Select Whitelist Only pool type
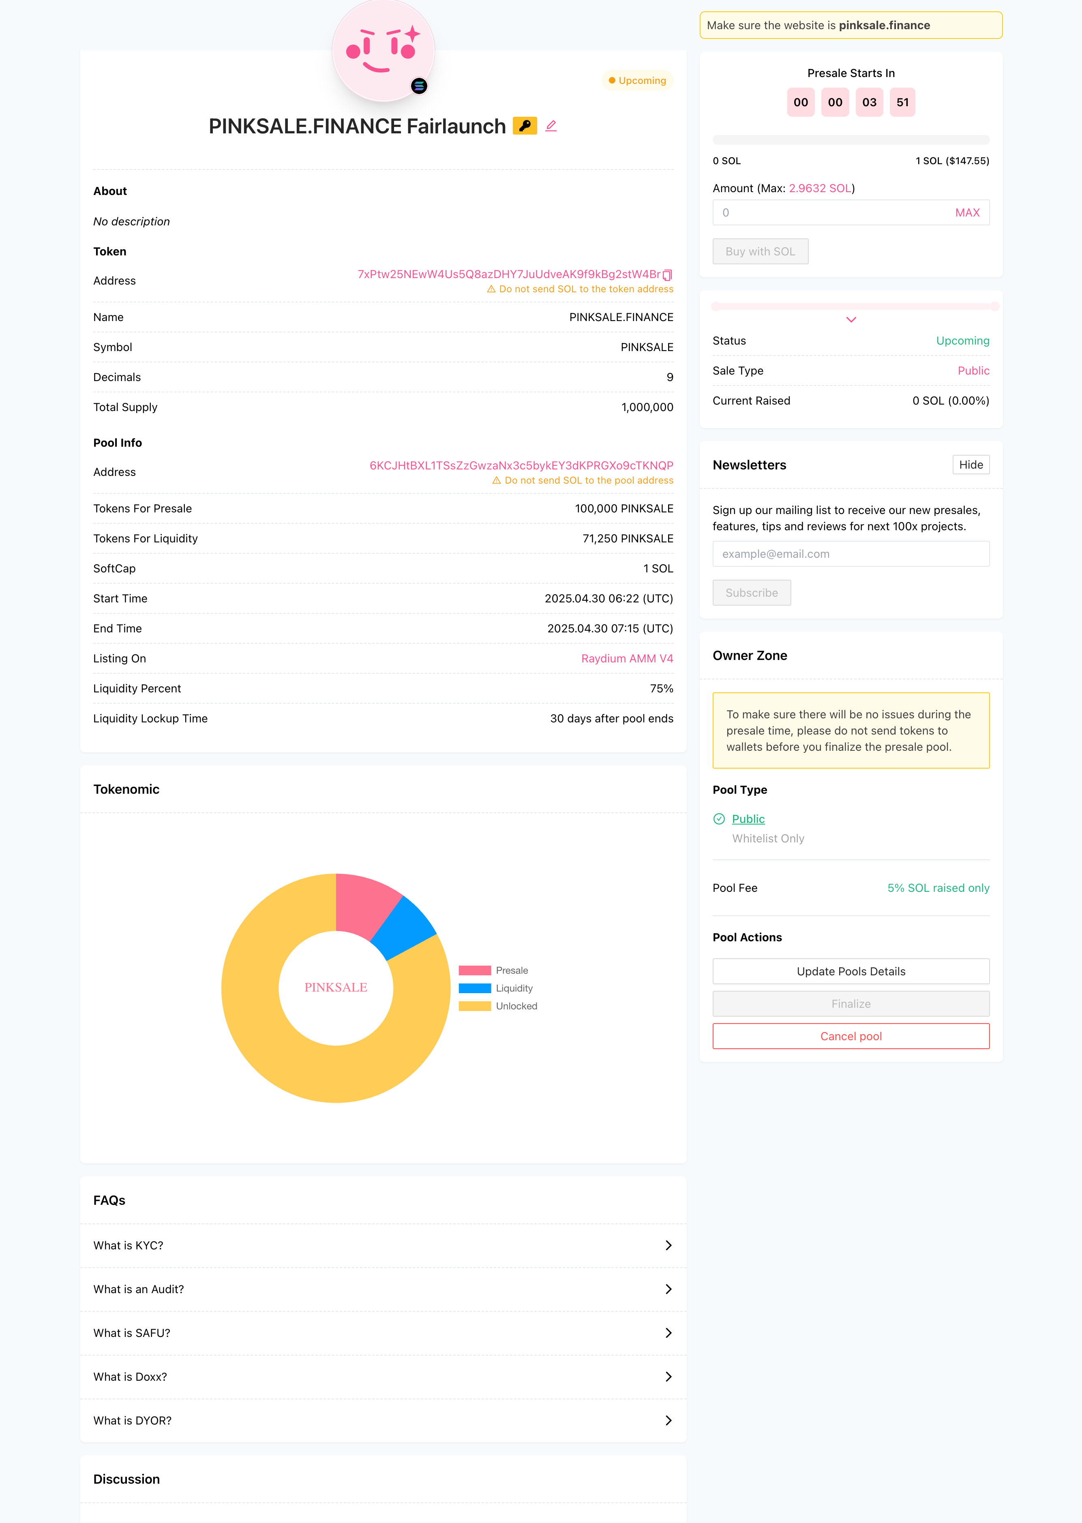The image size is (1082, 1523). tap(768, 838)
